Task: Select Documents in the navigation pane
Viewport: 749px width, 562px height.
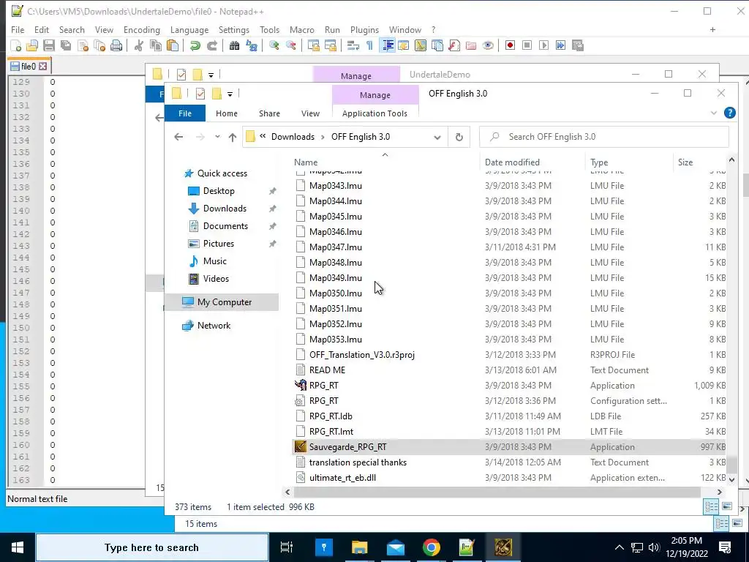Action: tap(225, 226)
